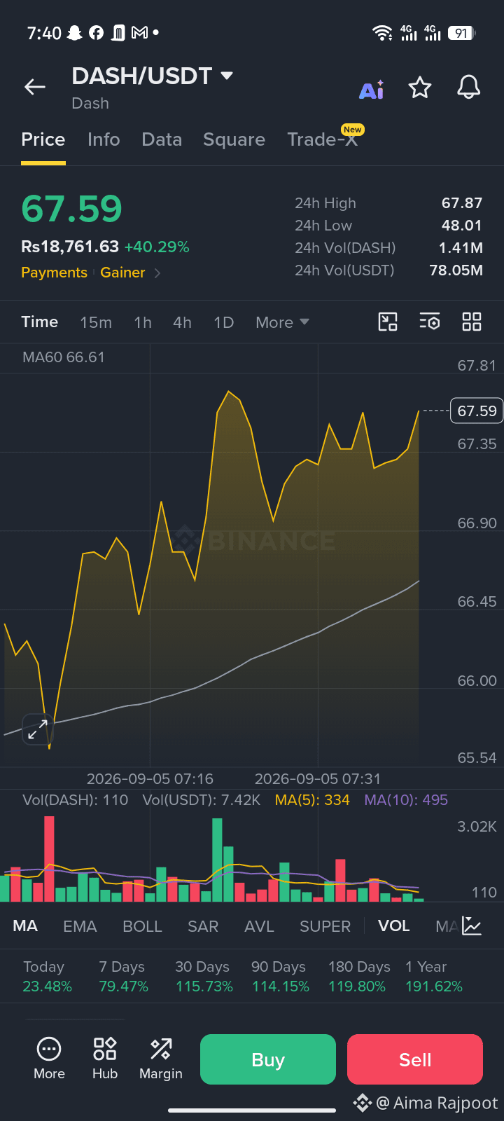Open the price alert bell
Image resolution: width=504 pixels, height=1121 pixels.
coord(468,88)
